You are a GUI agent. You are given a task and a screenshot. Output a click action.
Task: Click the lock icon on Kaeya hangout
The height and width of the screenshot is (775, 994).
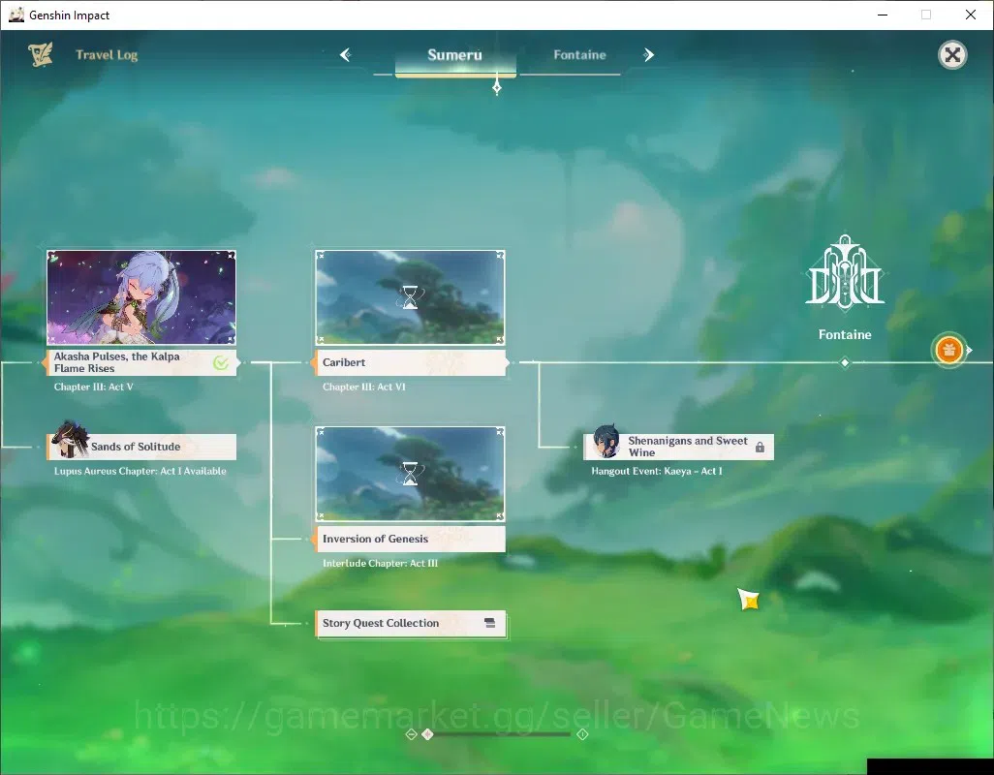coord(760,448)
